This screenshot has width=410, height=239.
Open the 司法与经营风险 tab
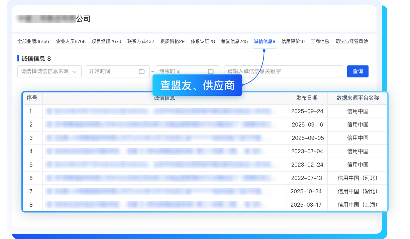point(352,42)
